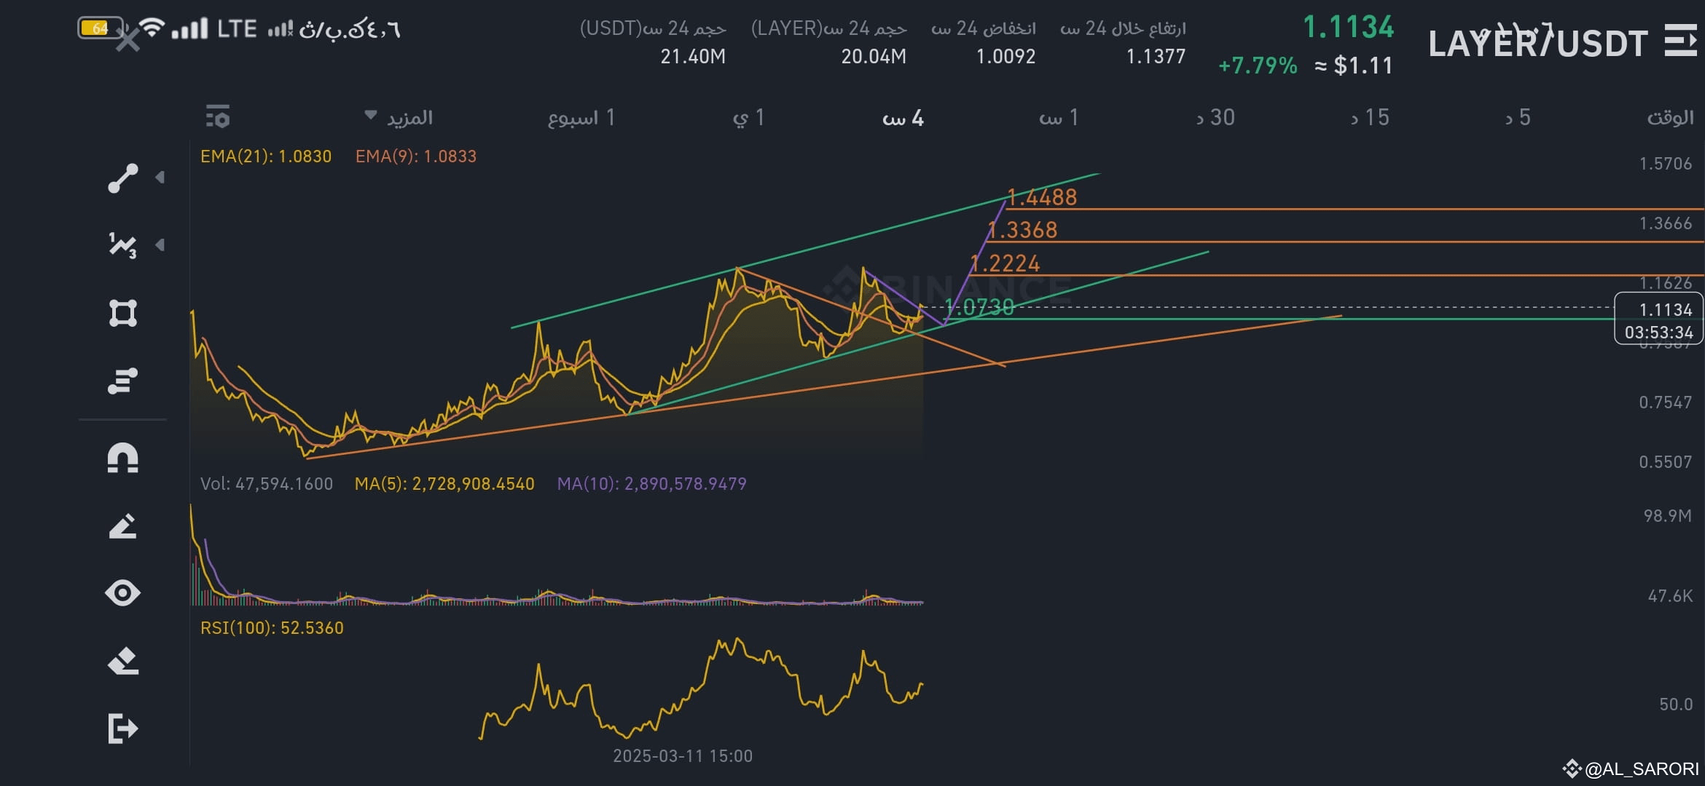Open the المزيد (more) timeframes dropdown
The width and height of the screenshot is (1705, 786).
pyautogui.click(x=399, y=117)
